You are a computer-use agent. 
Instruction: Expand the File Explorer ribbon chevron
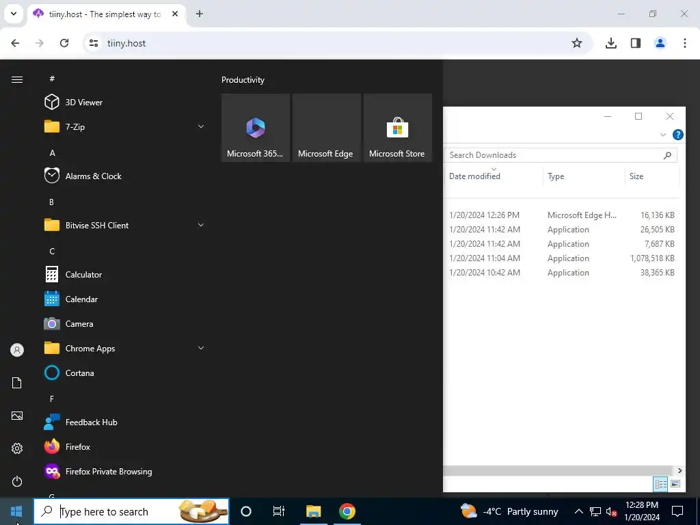click(663, 135)
